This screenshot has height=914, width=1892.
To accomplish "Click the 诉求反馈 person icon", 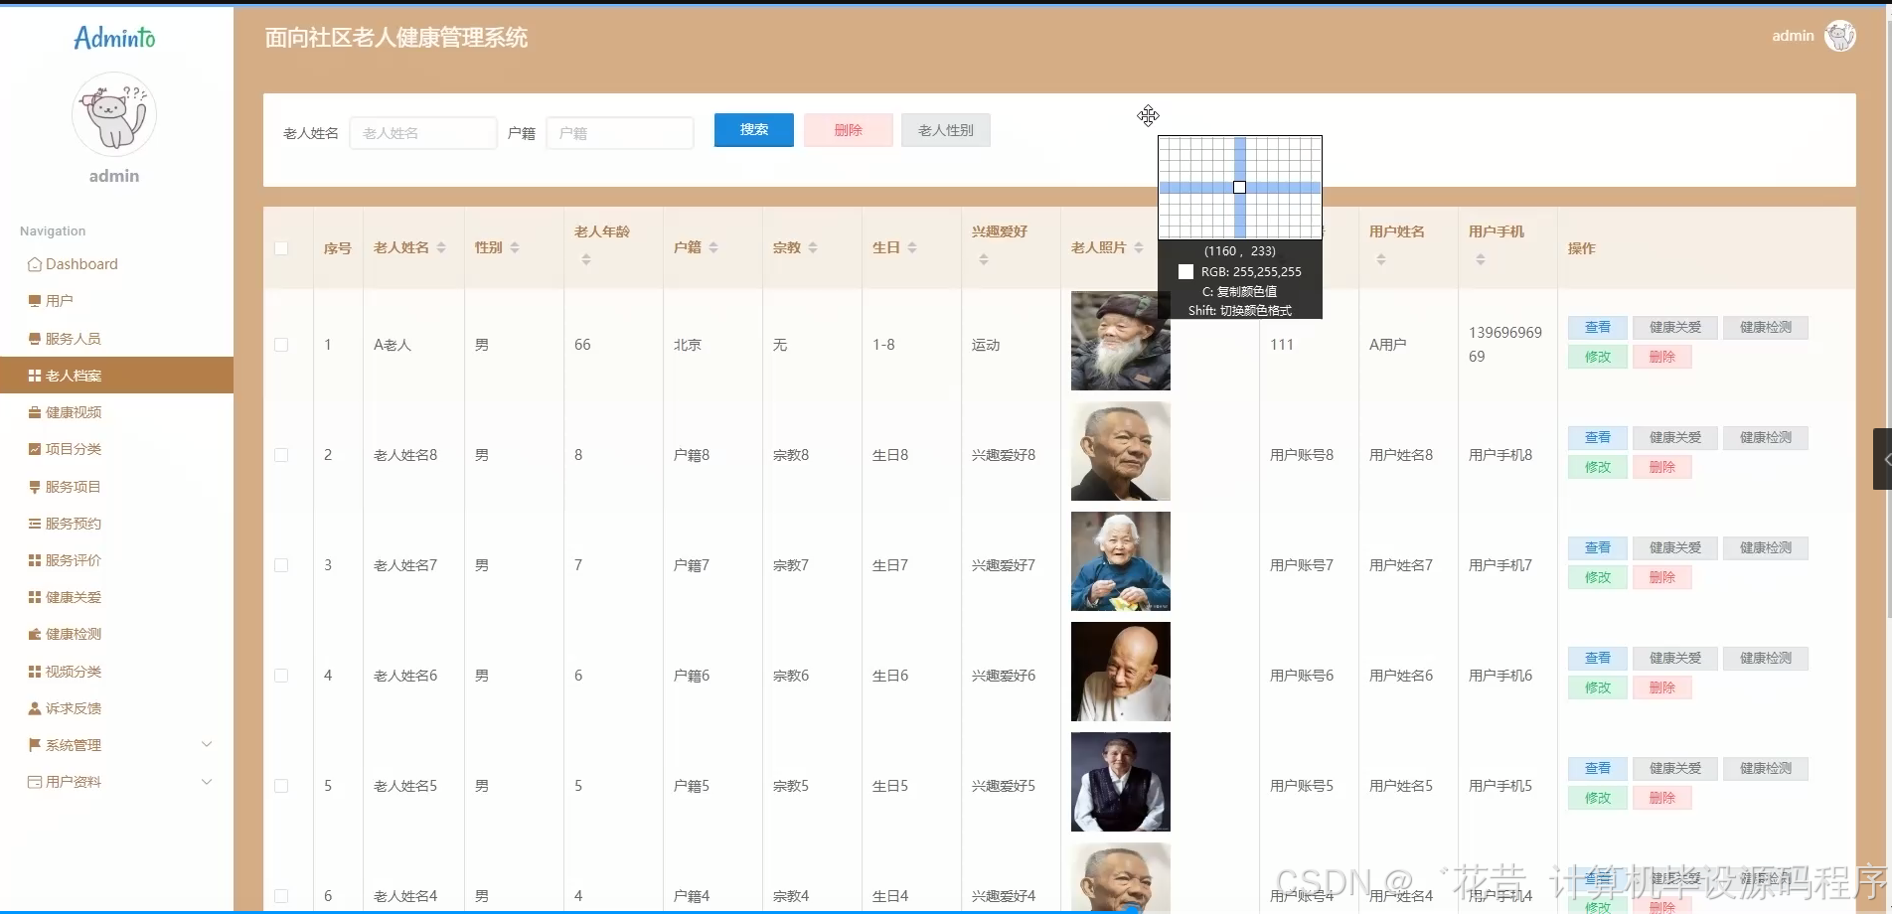I will [35, 708].
